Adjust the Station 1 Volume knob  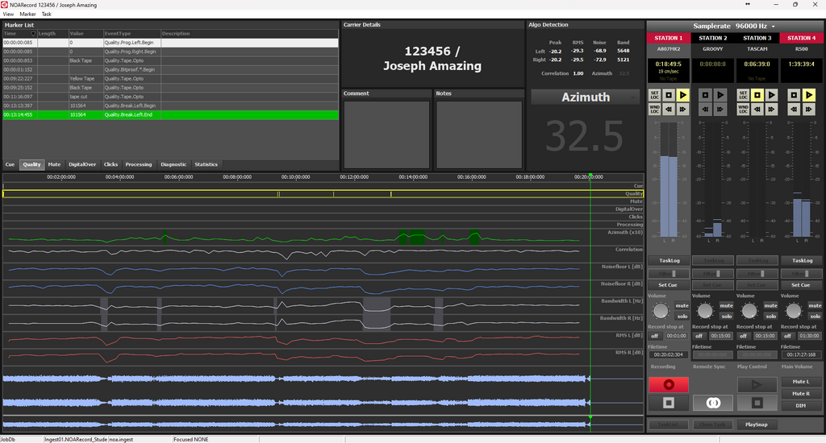point(661,311)
